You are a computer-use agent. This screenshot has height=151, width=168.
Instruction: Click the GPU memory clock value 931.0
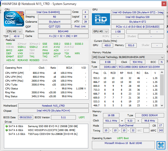131,45
